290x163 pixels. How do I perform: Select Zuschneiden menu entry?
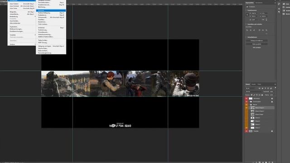(22, 21)
